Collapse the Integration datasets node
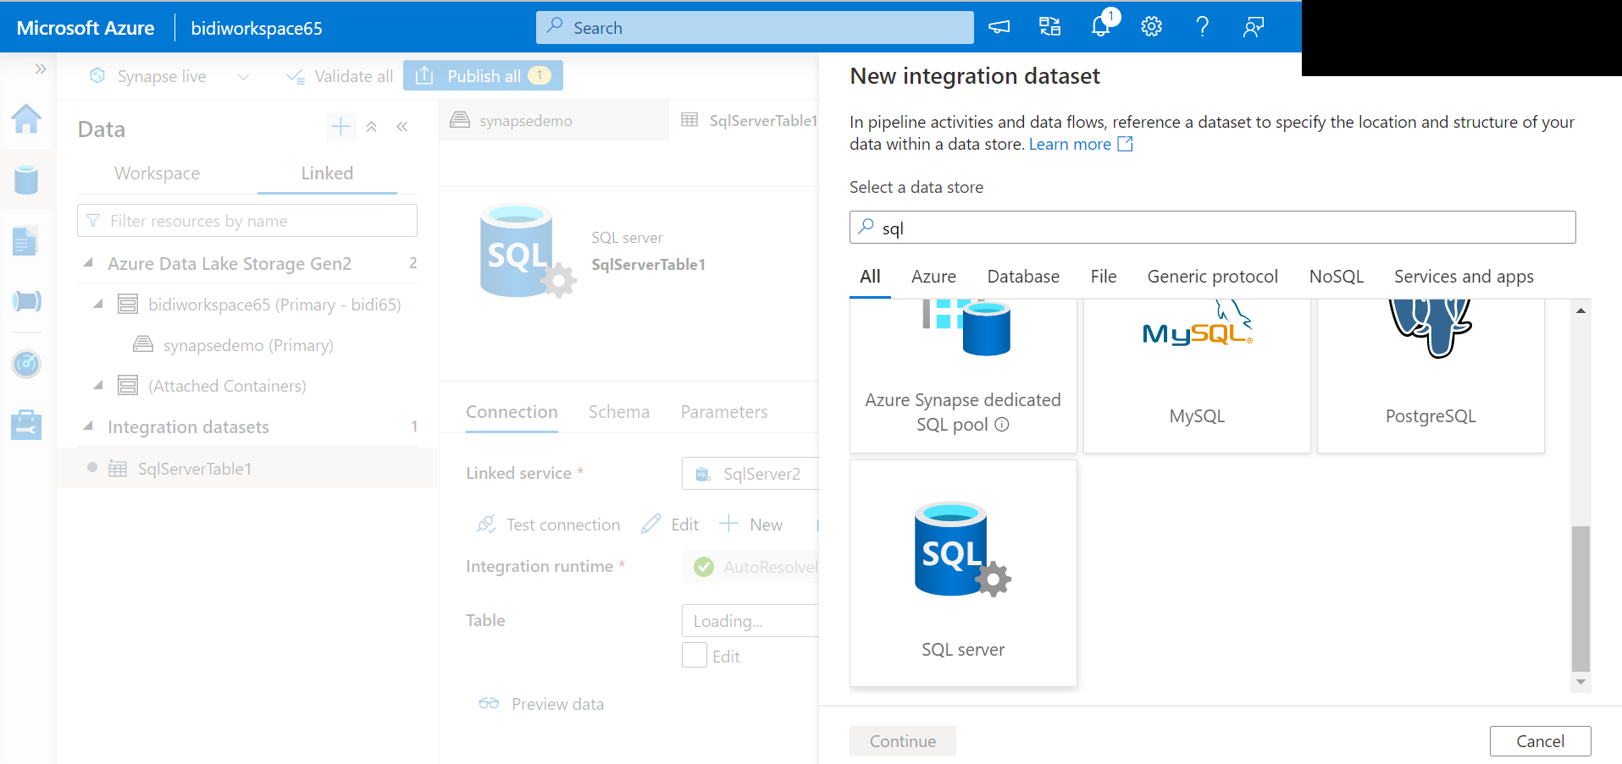 [88, 426]
